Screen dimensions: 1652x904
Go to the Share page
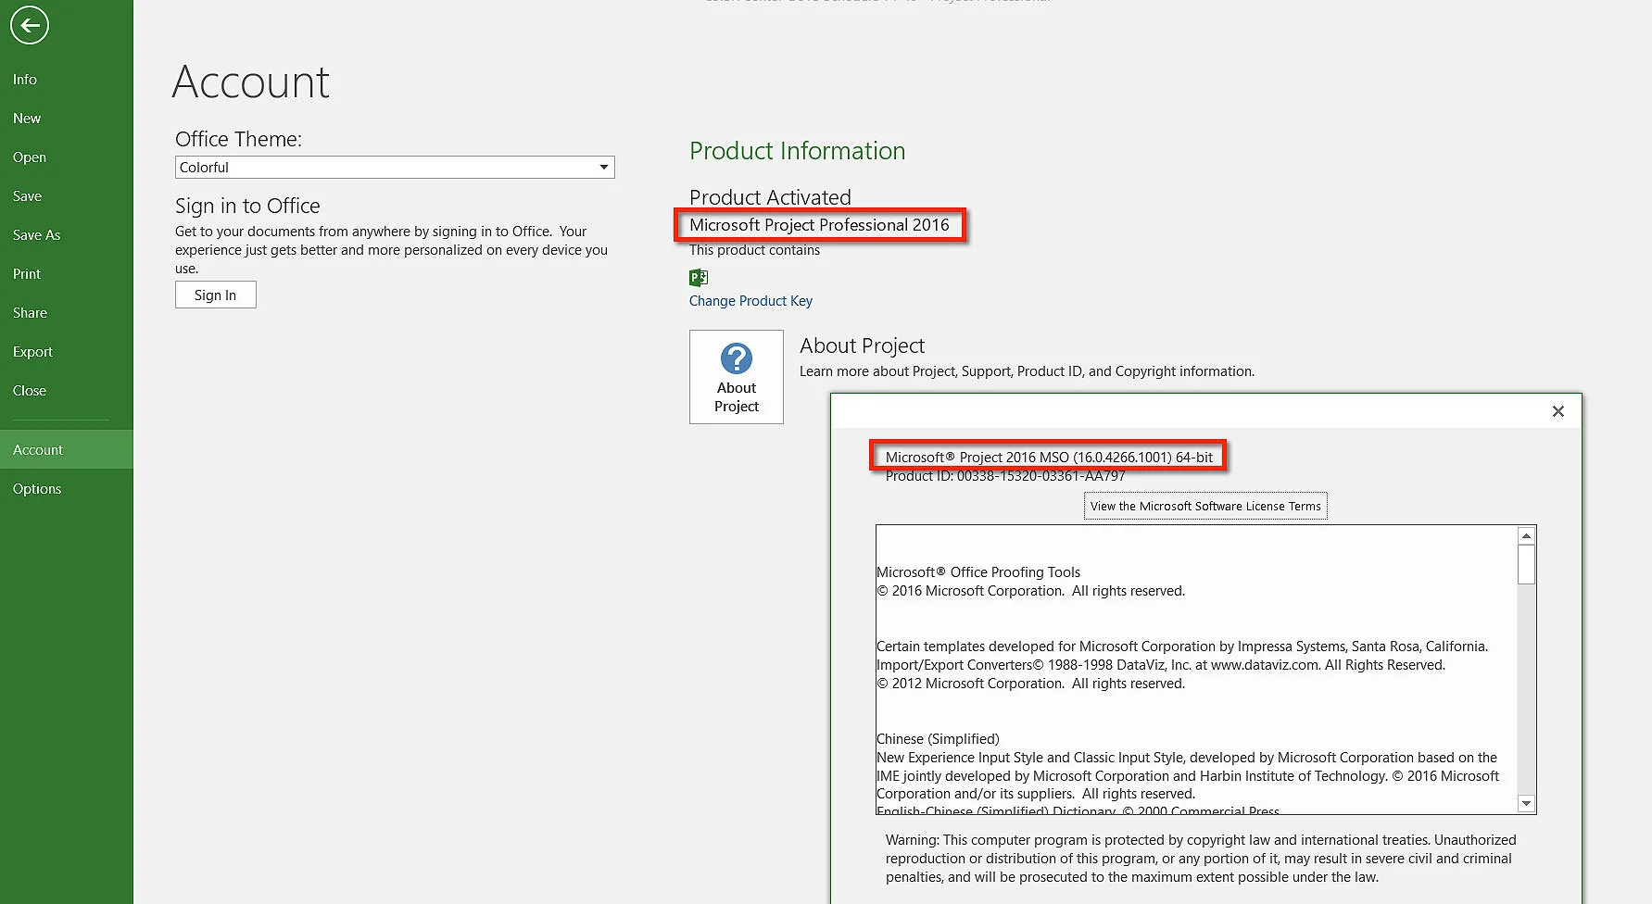coord(31,313)
